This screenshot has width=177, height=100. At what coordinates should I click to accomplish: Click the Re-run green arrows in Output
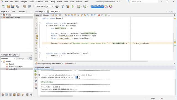point(36,71)
